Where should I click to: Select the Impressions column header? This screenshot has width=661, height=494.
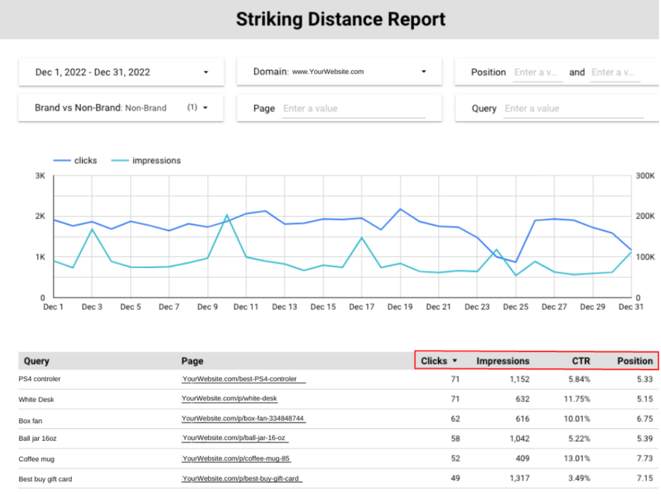point(503,360)
